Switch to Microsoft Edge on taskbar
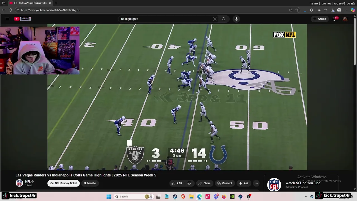 (x=199, y=197)
